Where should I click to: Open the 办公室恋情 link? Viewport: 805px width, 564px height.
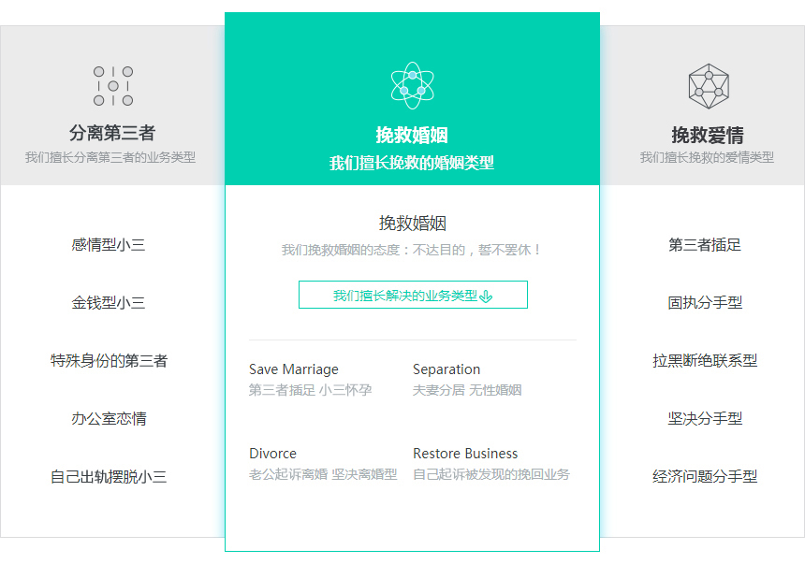point(109,419)
